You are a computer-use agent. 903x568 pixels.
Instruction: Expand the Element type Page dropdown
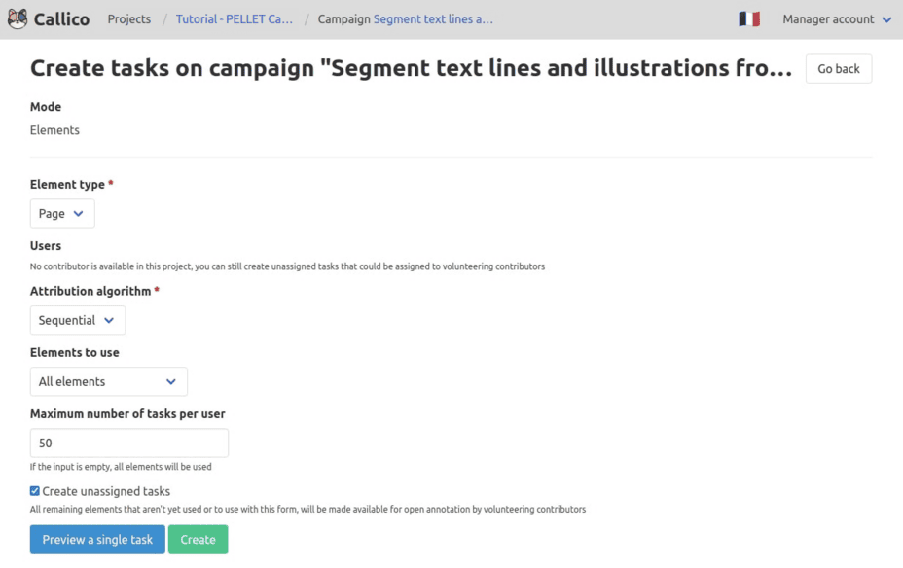tap(62, 214)
